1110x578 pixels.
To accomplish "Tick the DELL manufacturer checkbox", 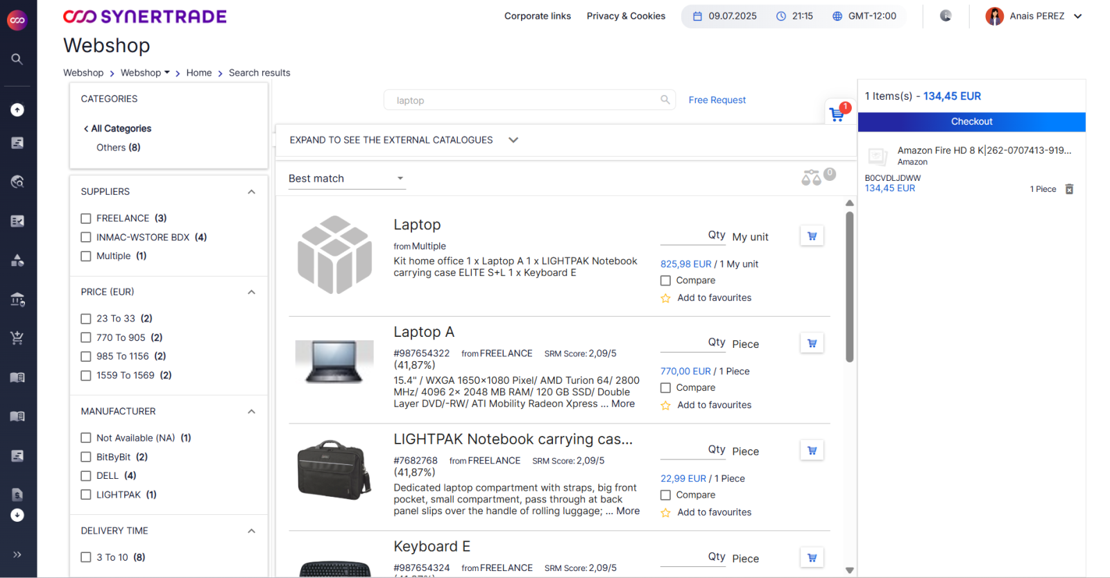I will pyautogui.click(x=86, y=475).
